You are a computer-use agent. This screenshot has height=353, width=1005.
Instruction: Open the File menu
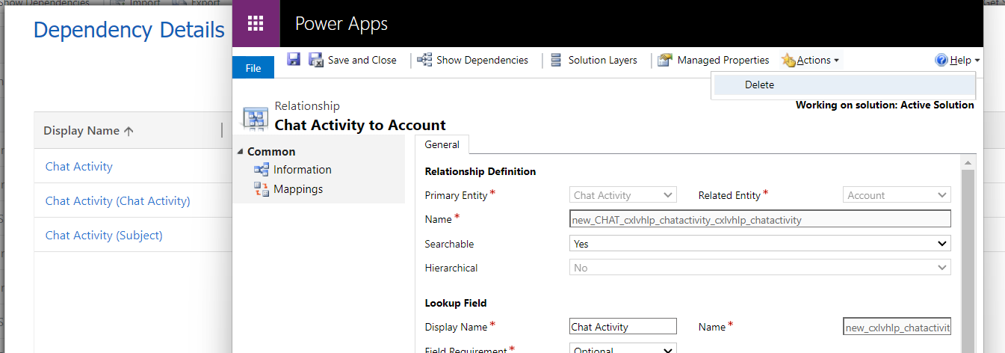click(253, 68)
